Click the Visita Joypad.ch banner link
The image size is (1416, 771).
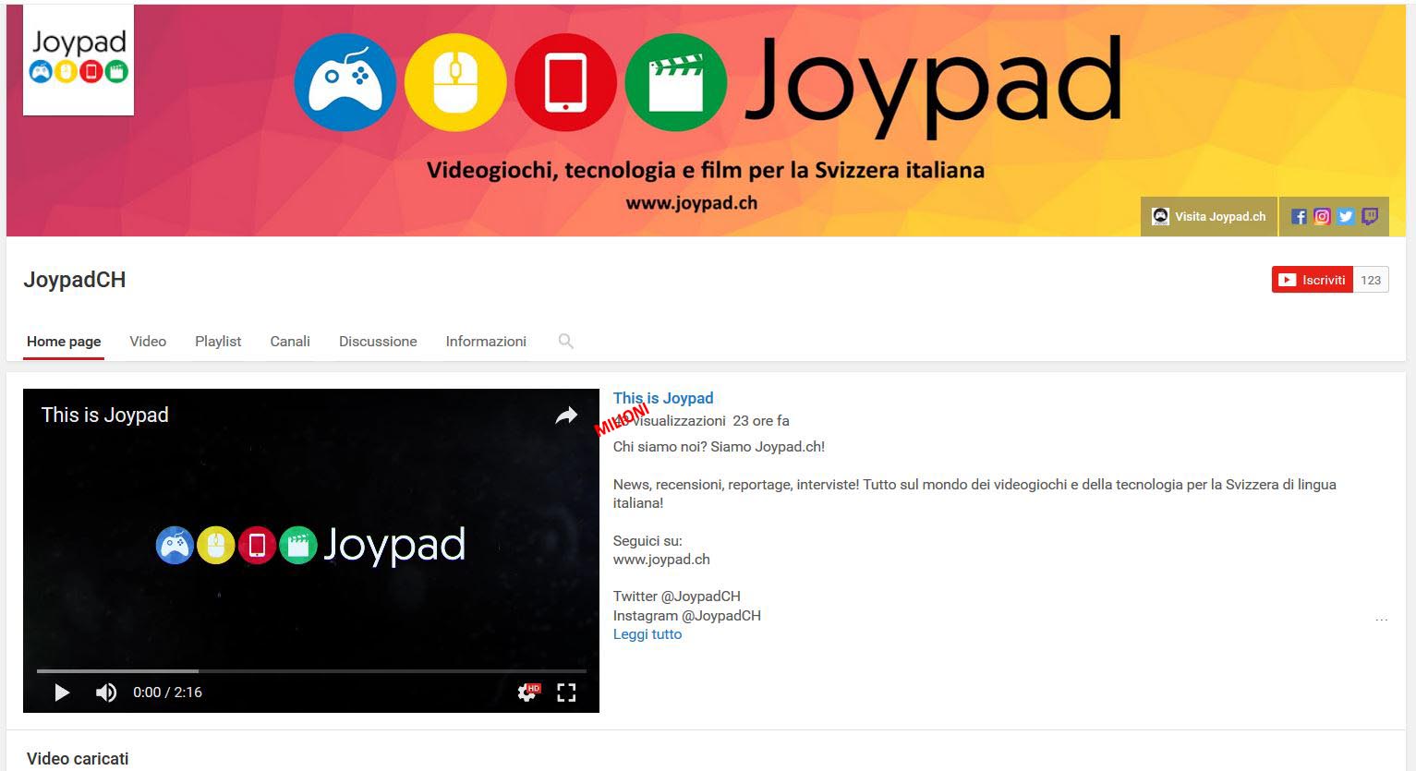pyautogui.click(x=1209, y=217)
